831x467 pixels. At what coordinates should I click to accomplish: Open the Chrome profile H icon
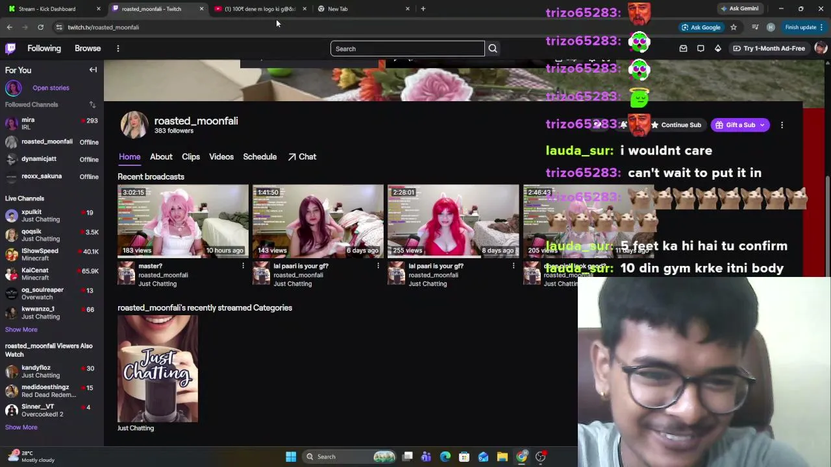pos(771,27)
